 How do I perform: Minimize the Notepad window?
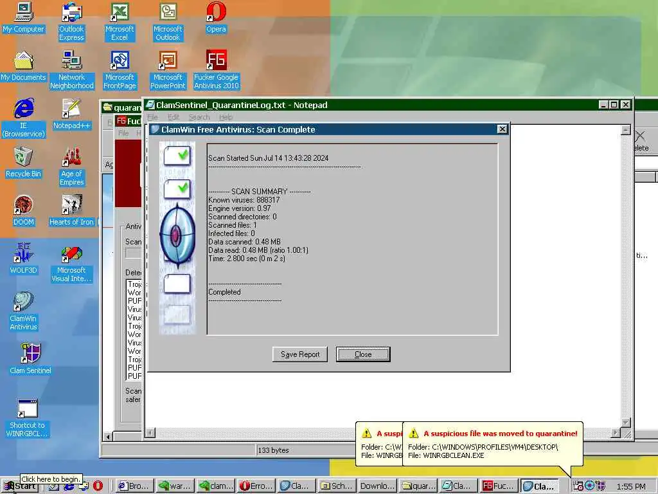[603, 105]
